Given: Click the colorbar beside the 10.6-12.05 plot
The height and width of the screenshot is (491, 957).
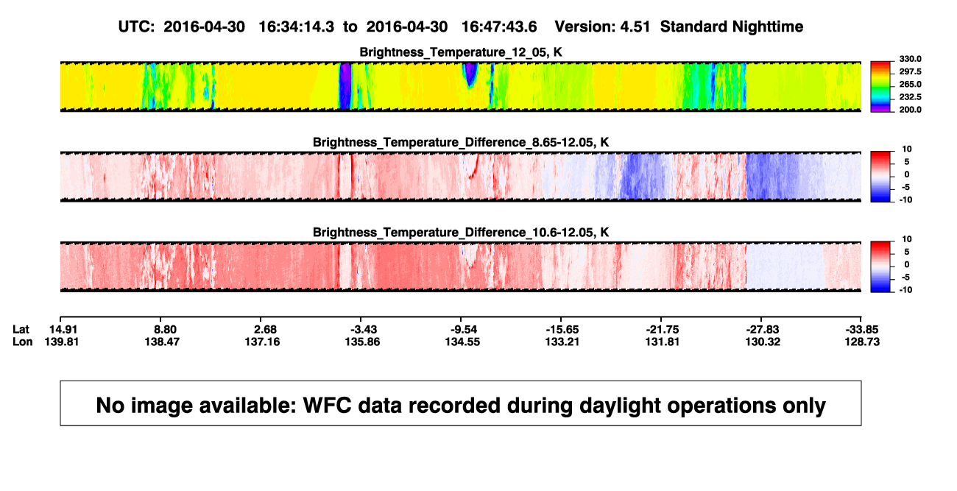Looking at the screenshot, I should 881,266.
